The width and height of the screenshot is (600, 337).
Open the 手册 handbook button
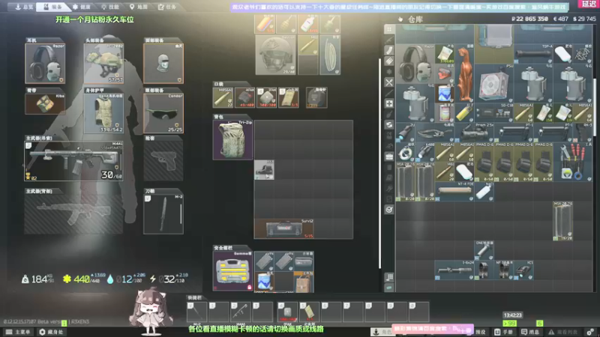[503, 332]
